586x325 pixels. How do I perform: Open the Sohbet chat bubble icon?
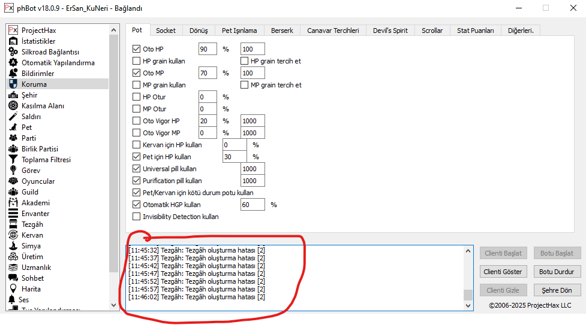[x=13, y=278]
